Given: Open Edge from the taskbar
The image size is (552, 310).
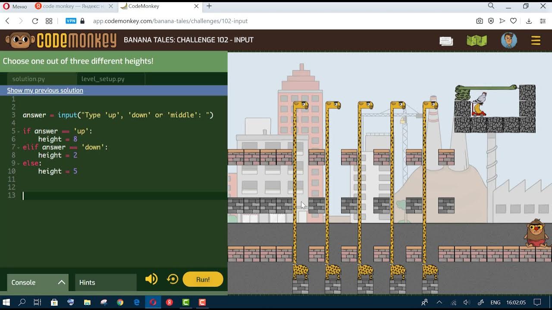Looking at the screenshot, I should click(137, 302).
